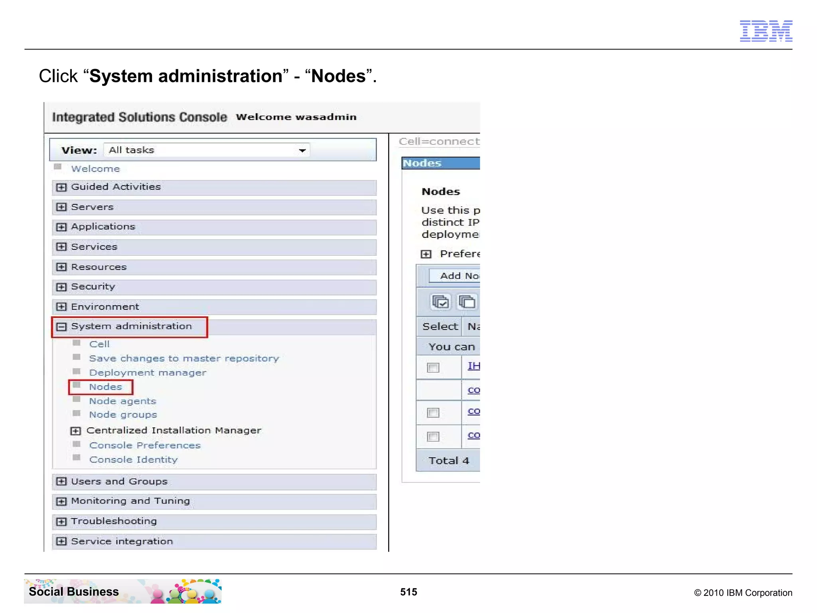Screen dimensions: 817x613
Task: Click the IBM logo
Action: [x=766, y=31]
